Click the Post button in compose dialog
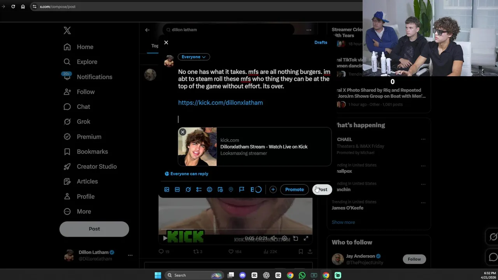Viewport: 498px width, 280px height. coord(322,189)
